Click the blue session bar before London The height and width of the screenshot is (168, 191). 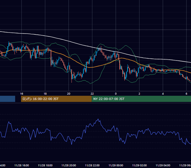[x=8, y=99]
